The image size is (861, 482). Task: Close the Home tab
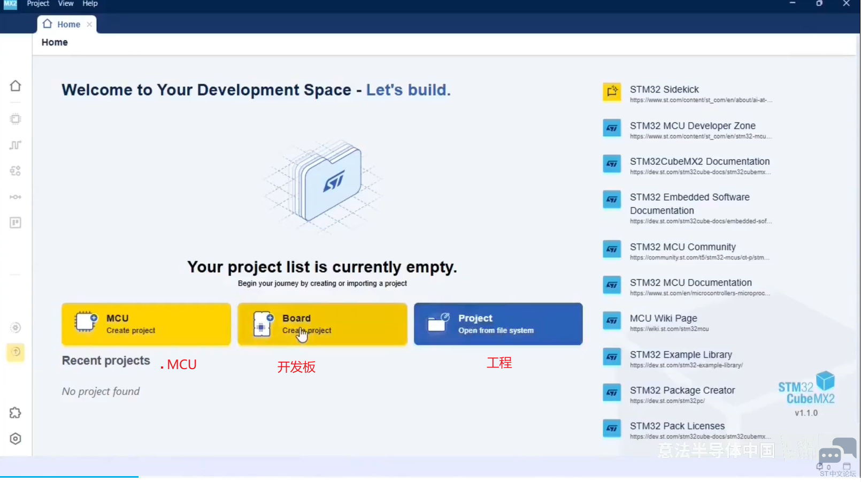(89, 25)
